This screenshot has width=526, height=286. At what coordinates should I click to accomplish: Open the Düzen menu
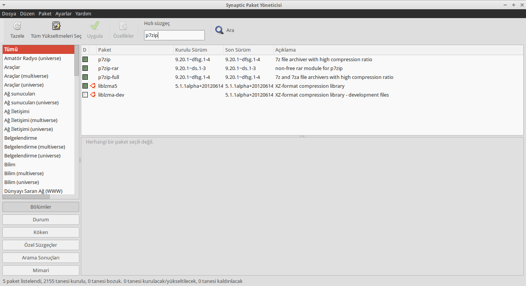(27, 13)
